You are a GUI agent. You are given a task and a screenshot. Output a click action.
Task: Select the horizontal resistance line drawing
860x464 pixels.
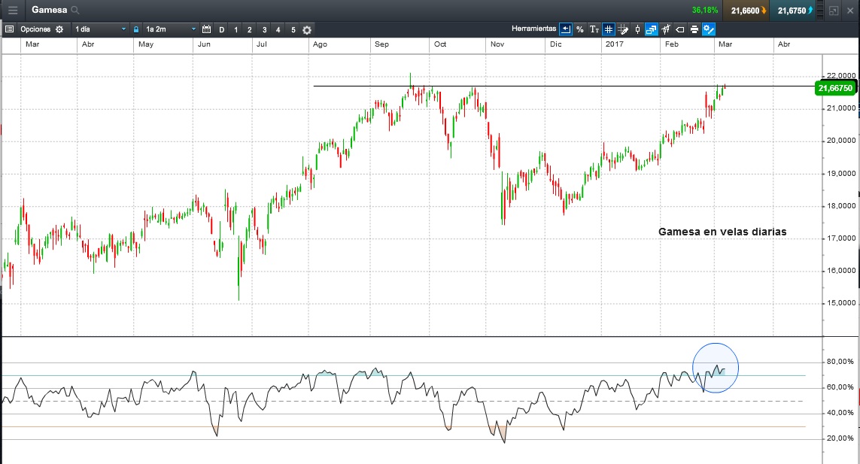coord(565,86)
